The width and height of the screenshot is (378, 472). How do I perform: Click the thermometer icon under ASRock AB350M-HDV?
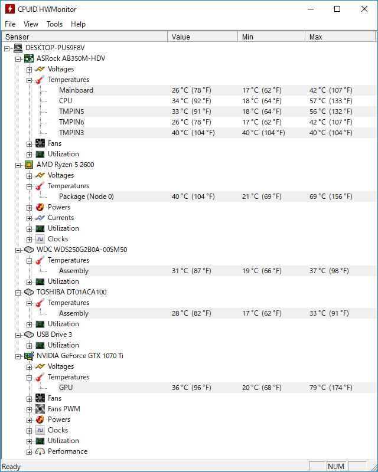[x=40, y=80]
